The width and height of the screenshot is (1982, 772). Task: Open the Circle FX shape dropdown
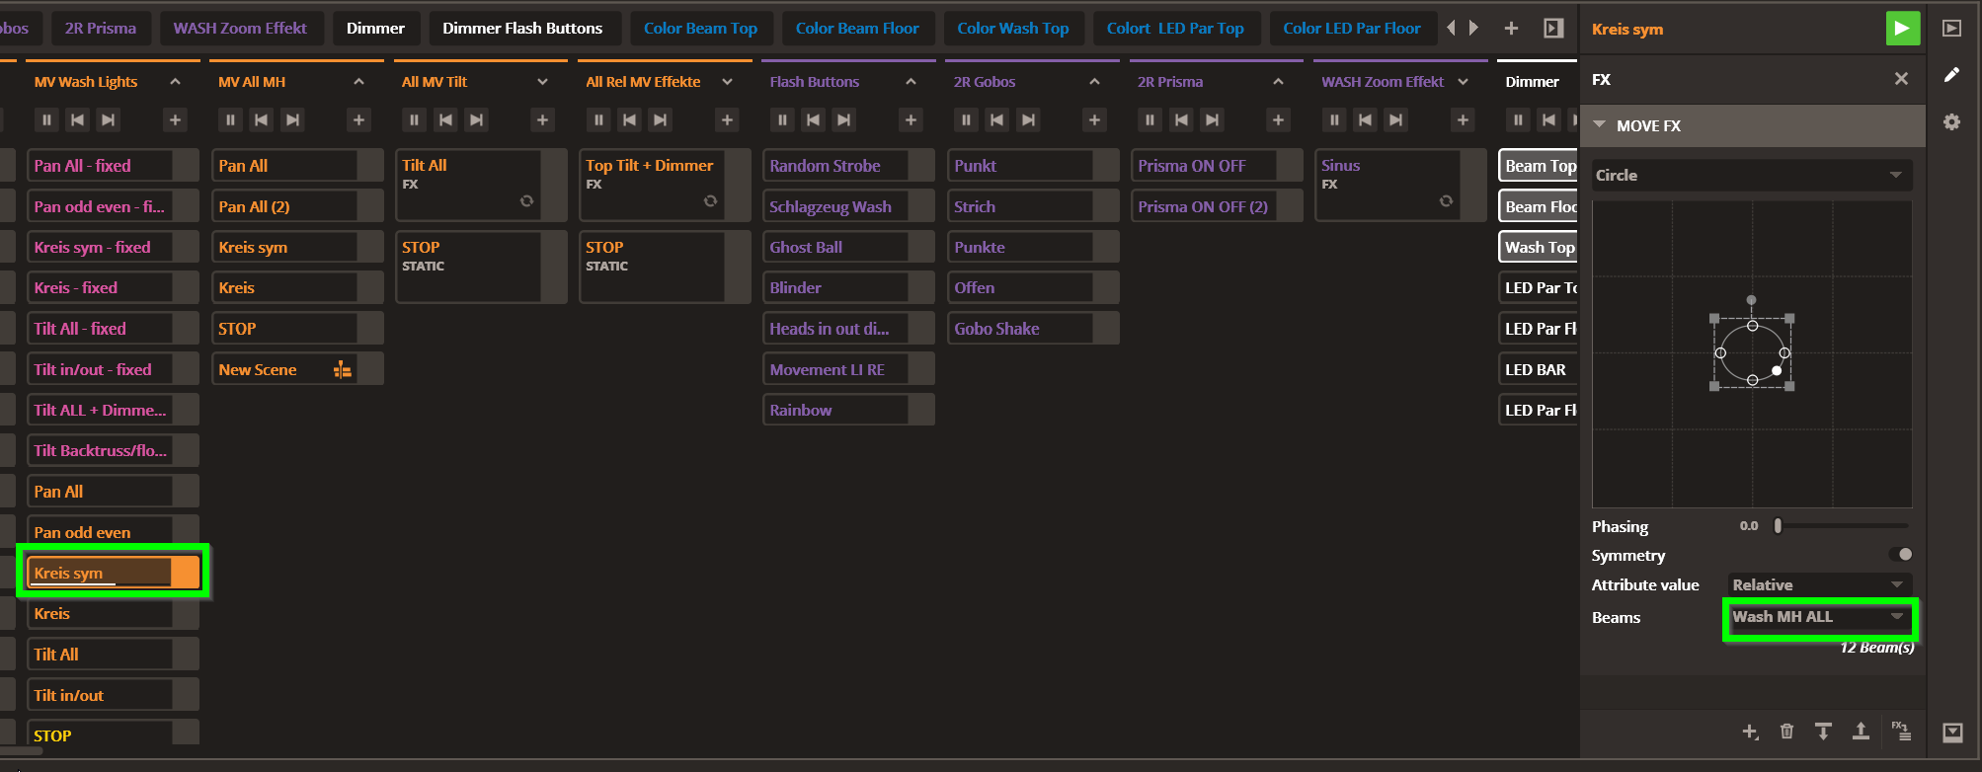tap(1751, 175)
